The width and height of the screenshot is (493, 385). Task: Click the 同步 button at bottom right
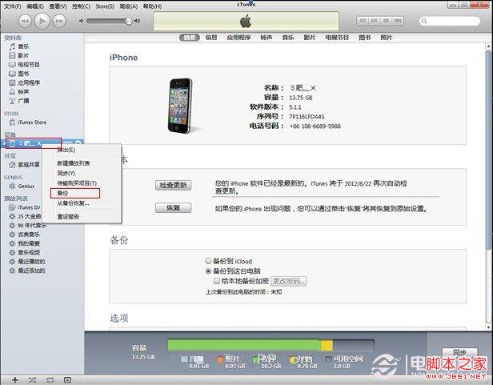click(x=459, y=352)
